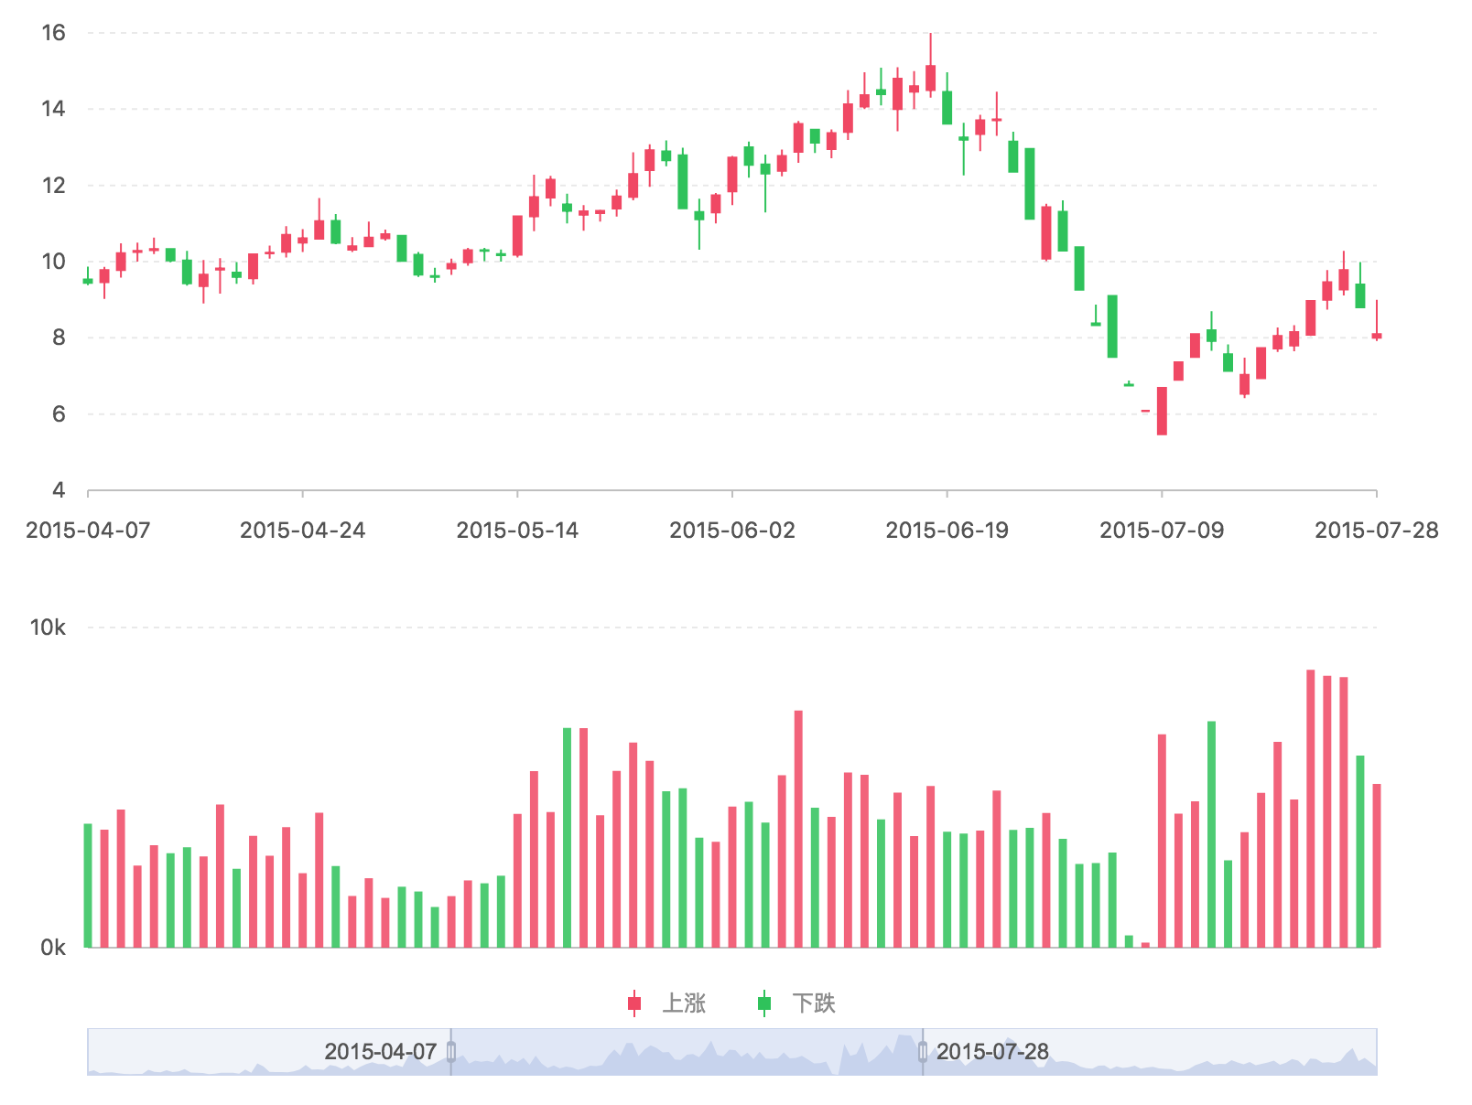Click the volume axis label 10k
The height and width of the screenshot is (1105, 1472).
point(48,628)
